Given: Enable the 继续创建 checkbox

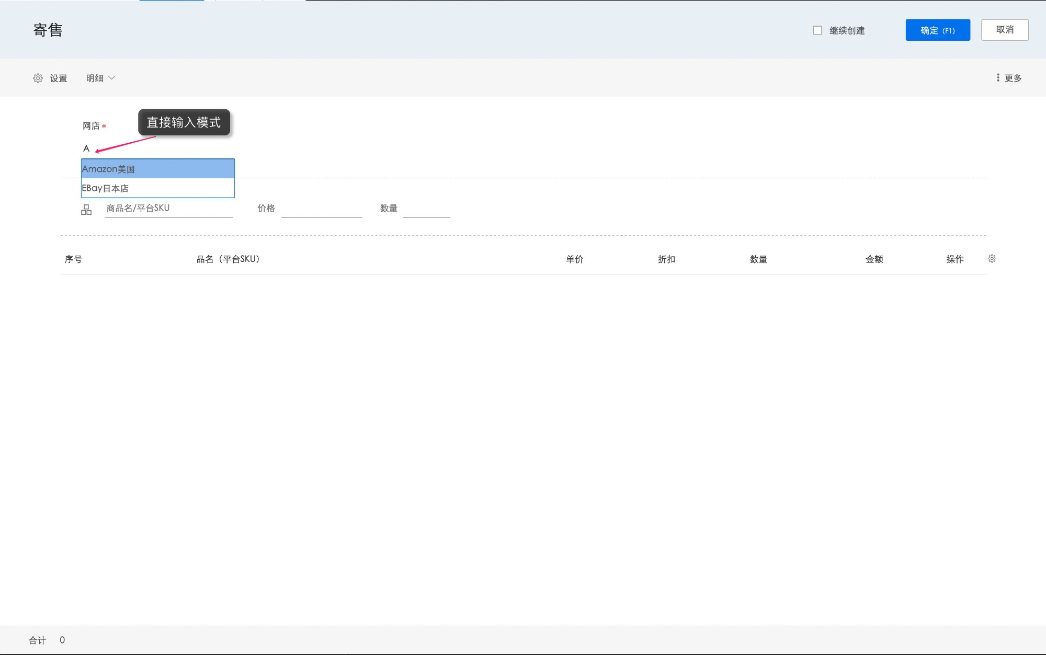Looking at the screenshot, I should pos(817,30).
